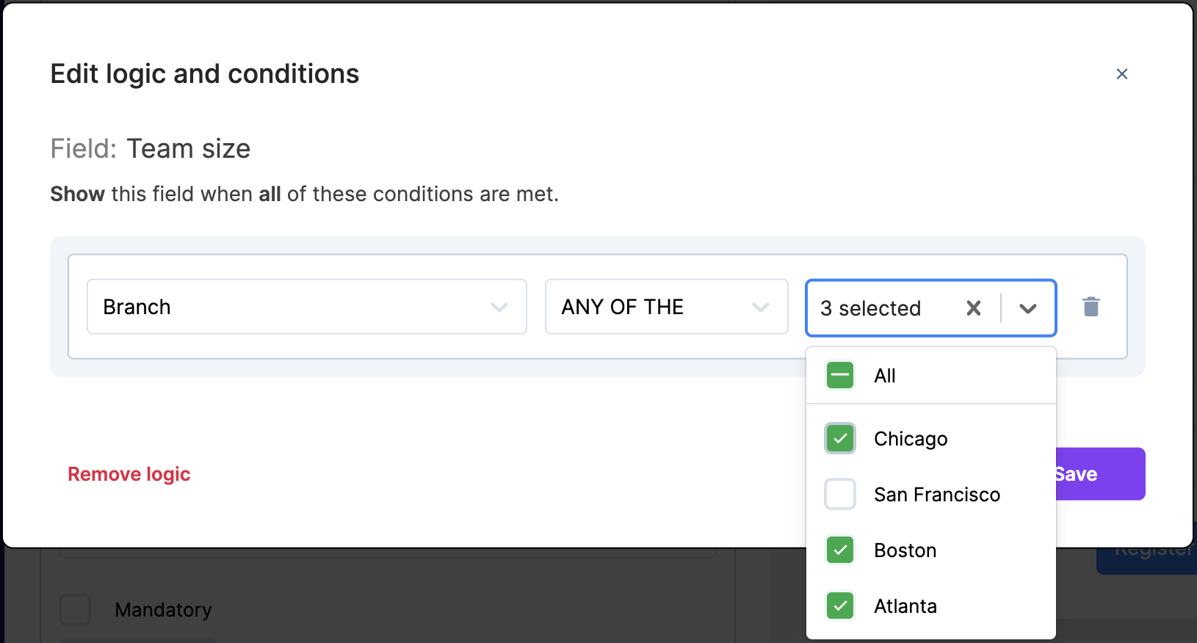
Task: Select the Atlanta option label
Action: click(x=905, y=606)
